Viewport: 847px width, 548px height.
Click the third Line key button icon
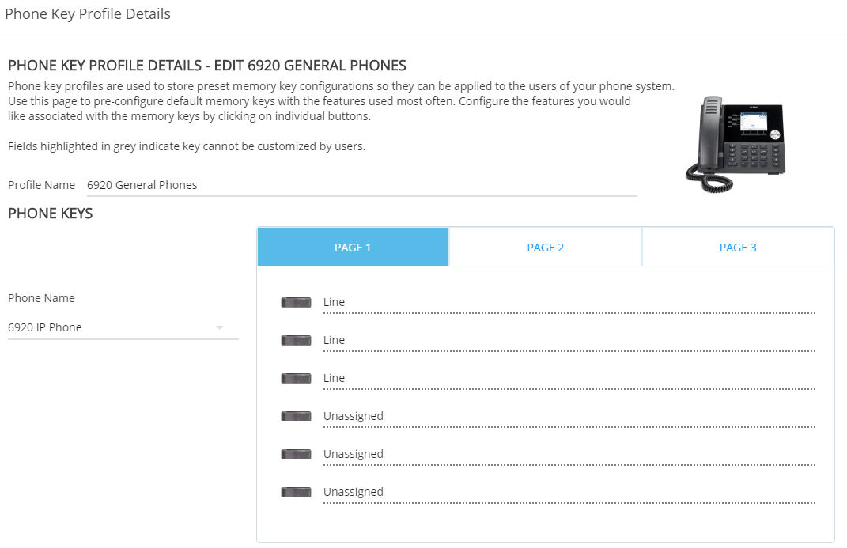coord(296,378)
